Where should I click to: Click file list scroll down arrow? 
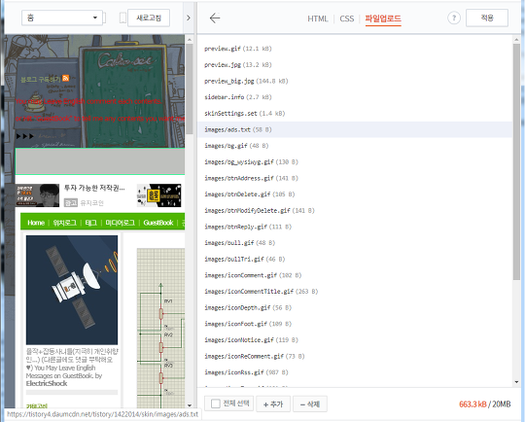(x=516, y=382)
